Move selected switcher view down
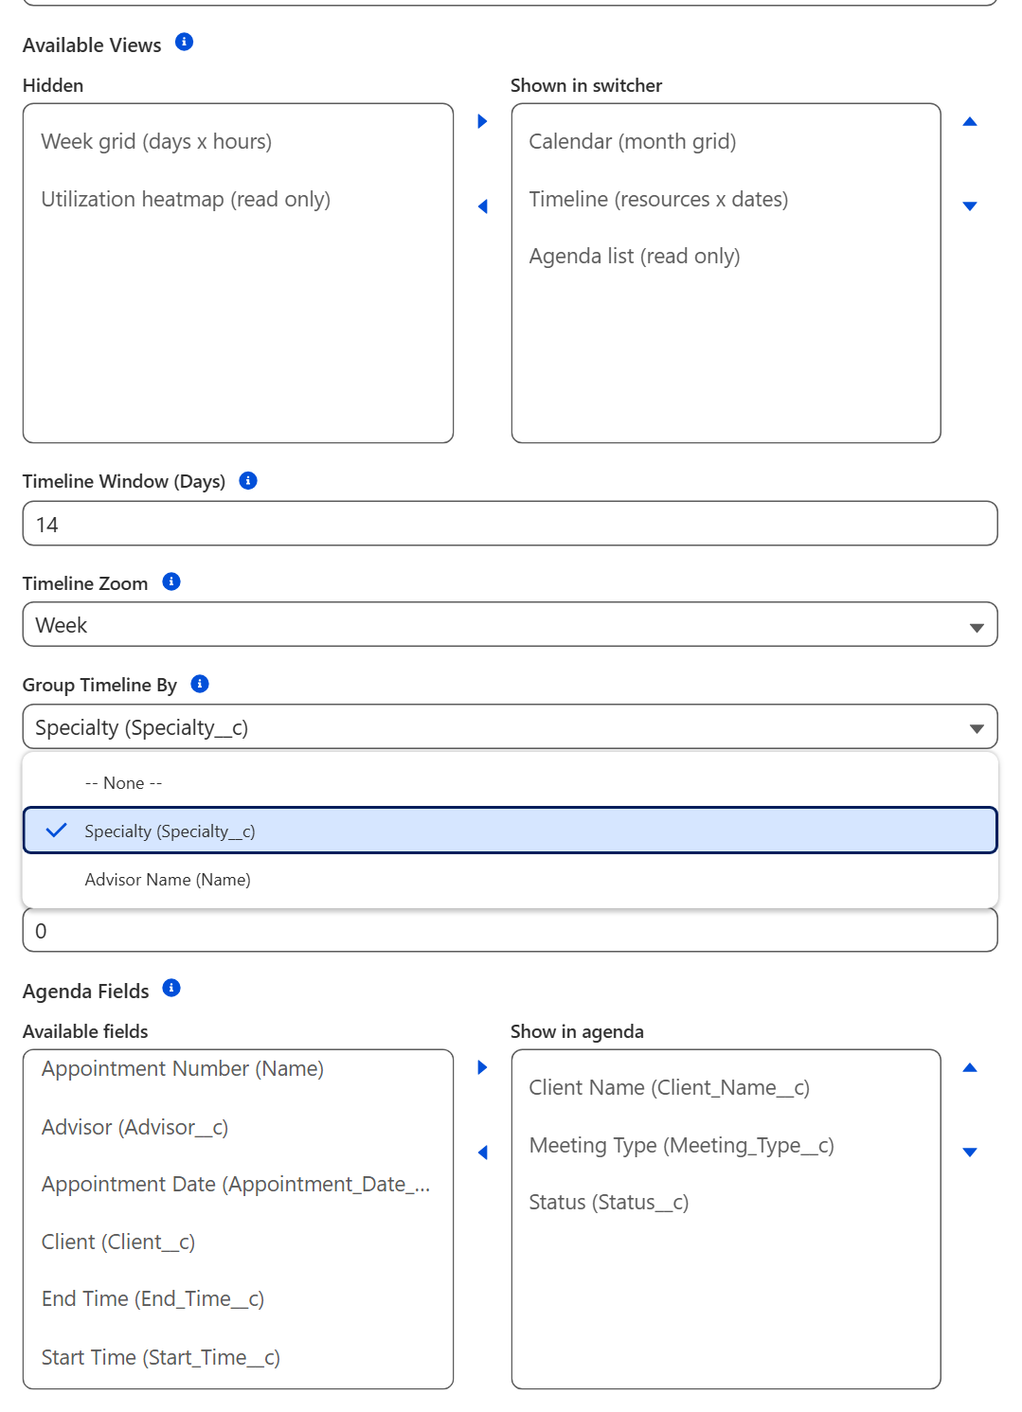 click(x=970, y=206)
